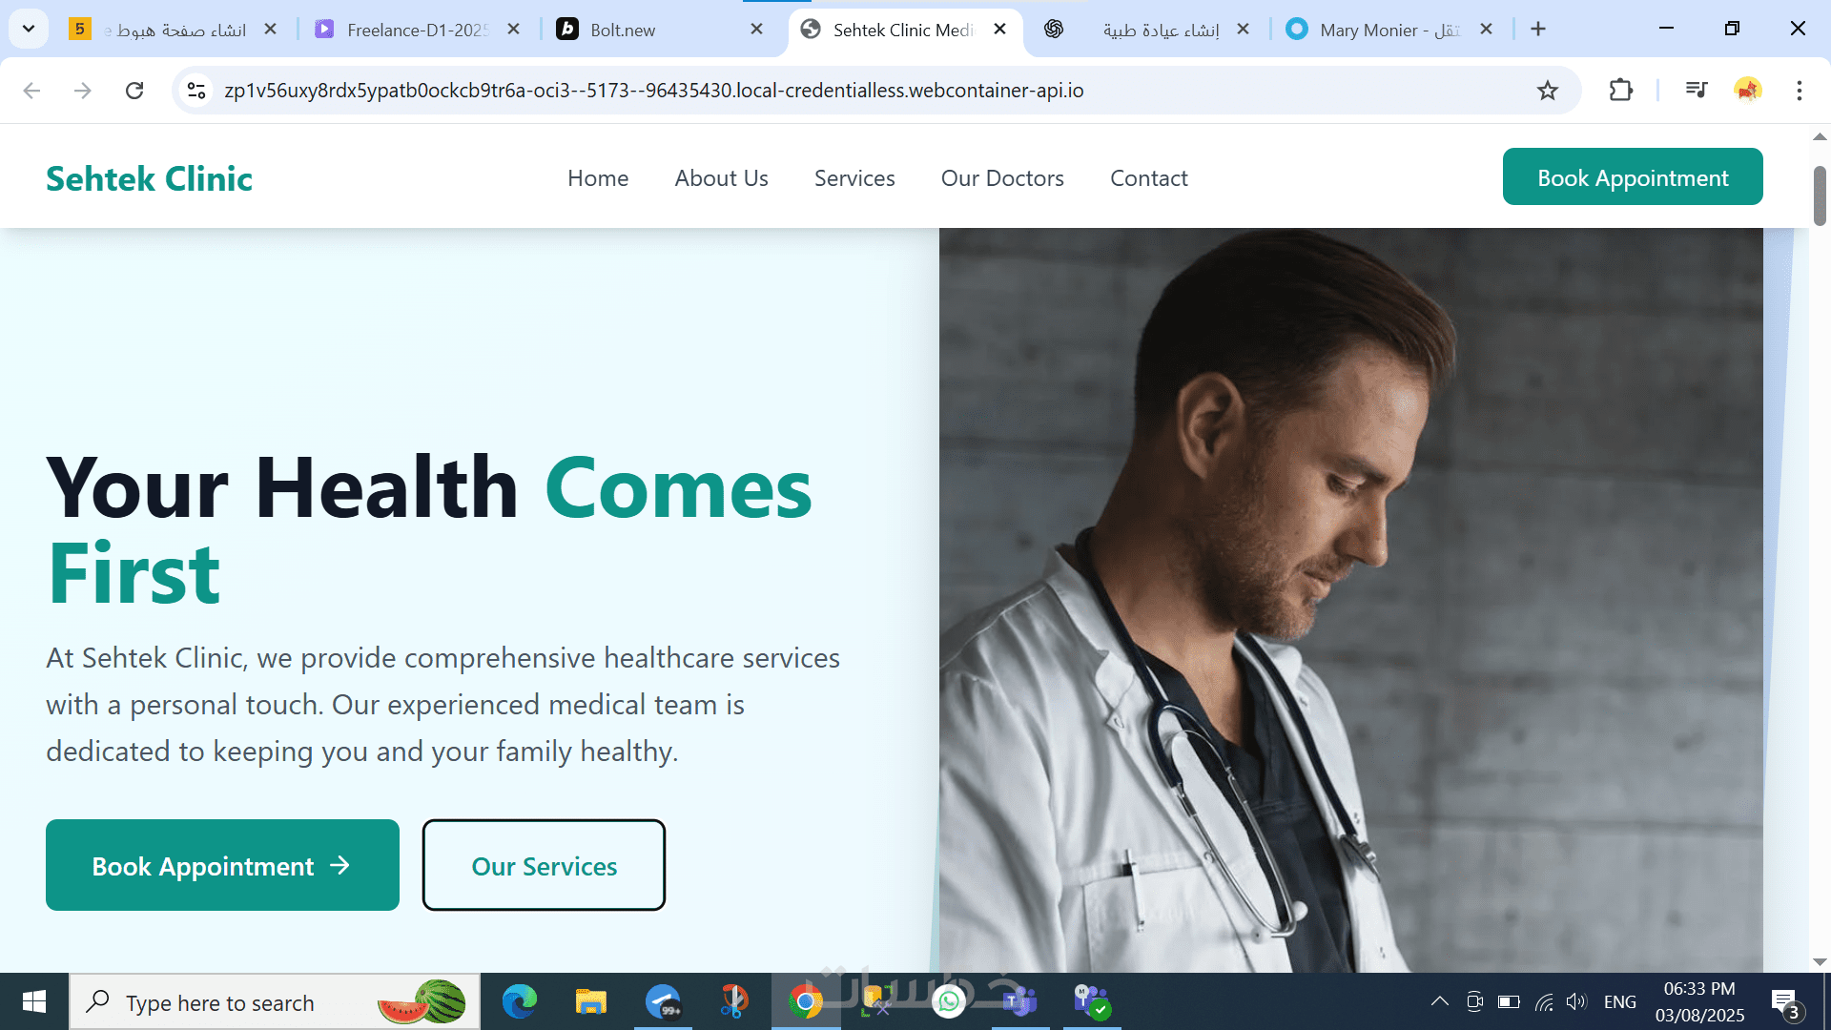Open a new tab with plus button
Image resolution: width=1831 pixels, height=1030 pixels.
(1538, 30)
